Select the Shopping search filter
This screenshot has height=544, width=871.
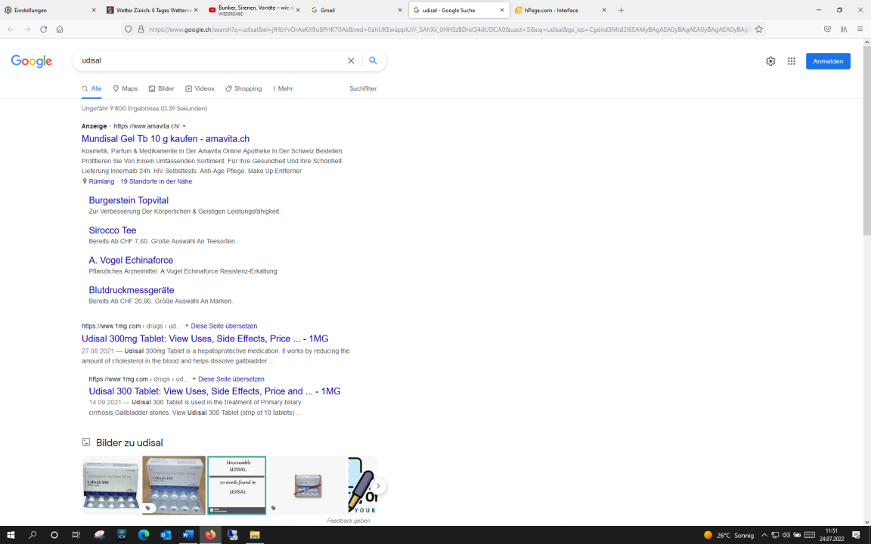pos(243,89)
